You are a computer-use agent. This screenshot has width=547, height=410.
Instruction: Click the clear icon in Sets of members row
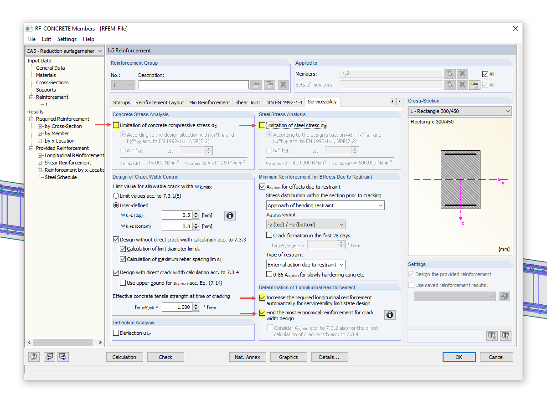[x=462, y=85]
